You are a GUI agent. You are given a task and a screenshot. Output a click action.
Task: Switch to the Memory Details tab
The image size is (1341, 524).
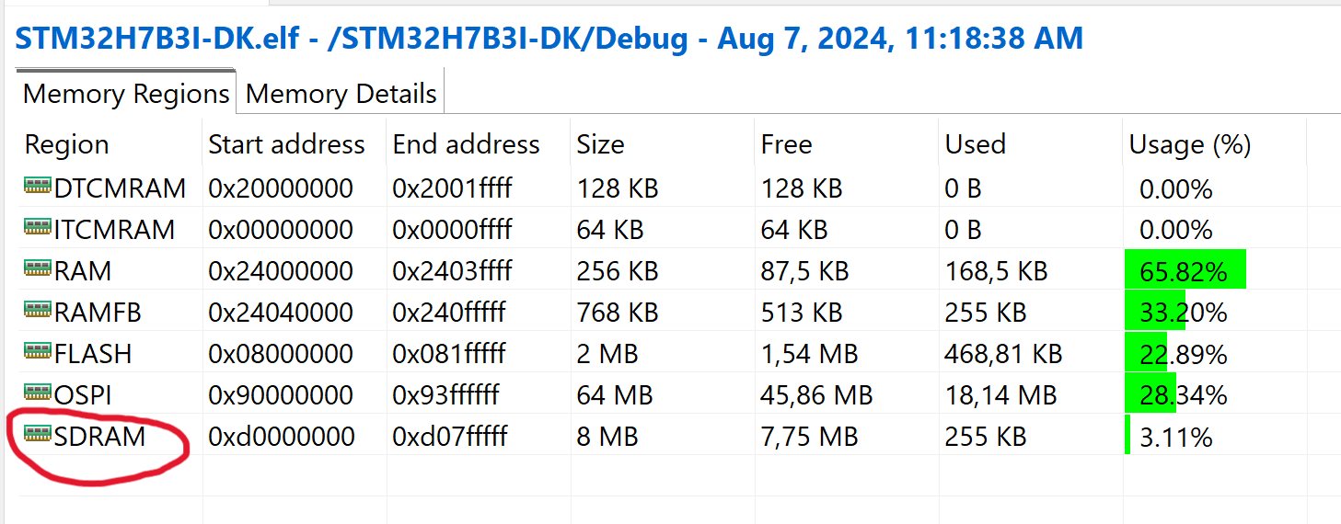[341, 94]
